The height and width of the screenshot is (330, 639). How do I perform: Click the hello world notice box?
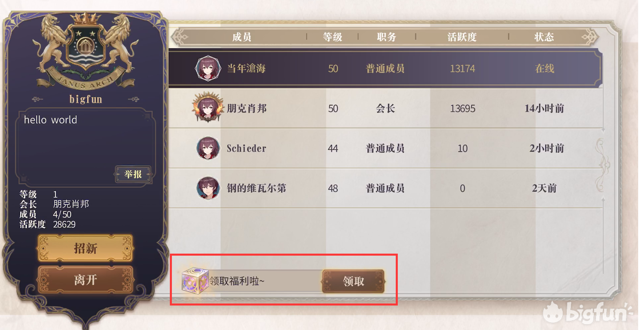tap(86, 146)
